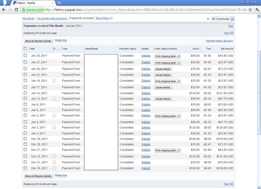This screenshot has width=261, height=189.
Task: Open a new browser tab
Action: coord(59,3)
